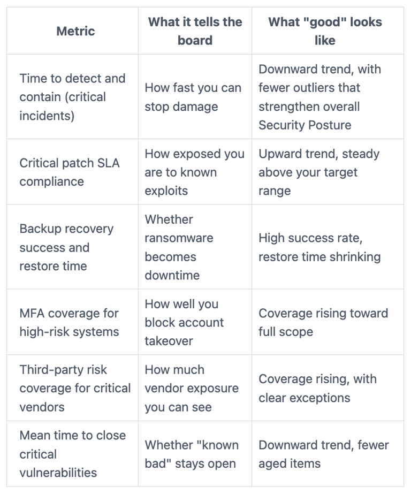Select "How well you block account takeover"

pyautogui.click(x=195, y=322)
